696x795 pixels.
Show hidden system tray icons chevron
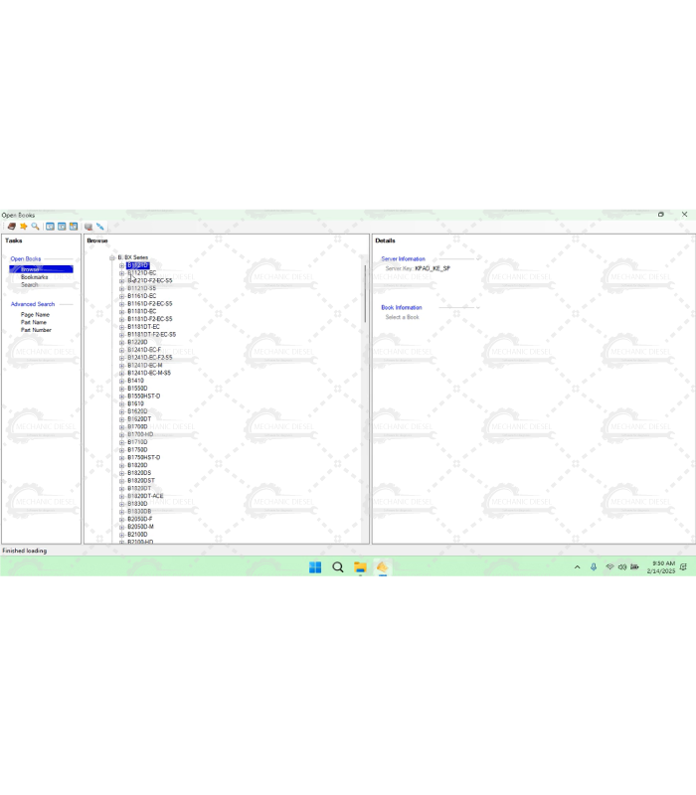577,567
